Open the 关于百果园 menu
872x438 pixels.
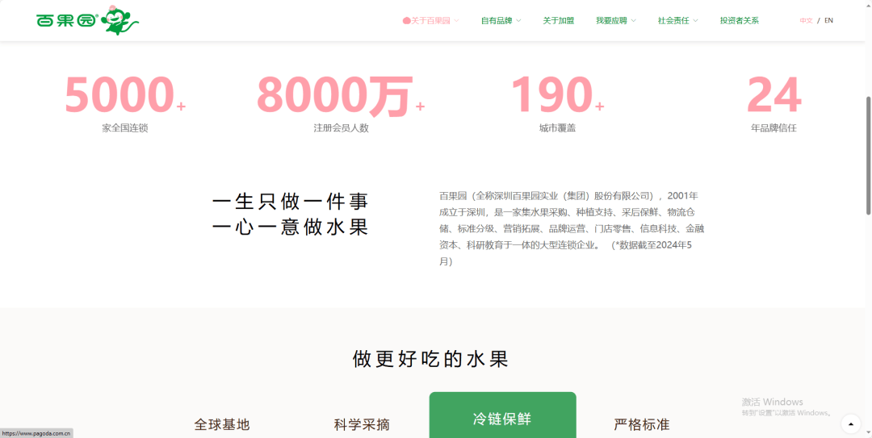click(430, 20)
